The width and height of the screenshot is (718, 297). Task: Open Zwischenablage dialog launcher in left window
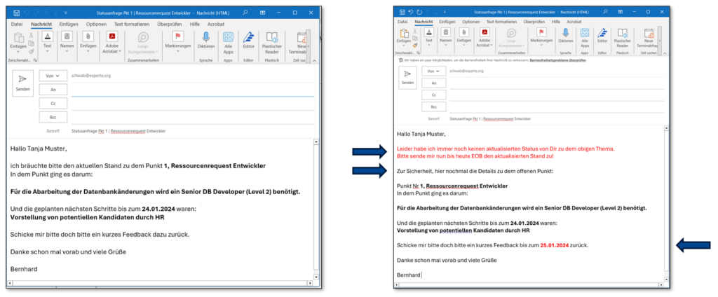[x=35, y=60]
